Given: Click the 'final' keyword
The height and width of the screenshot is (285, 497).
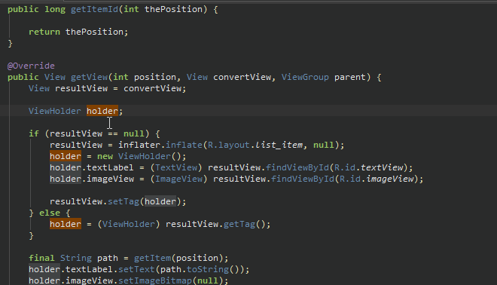Looking at the screenshot, I should (41, 258).
